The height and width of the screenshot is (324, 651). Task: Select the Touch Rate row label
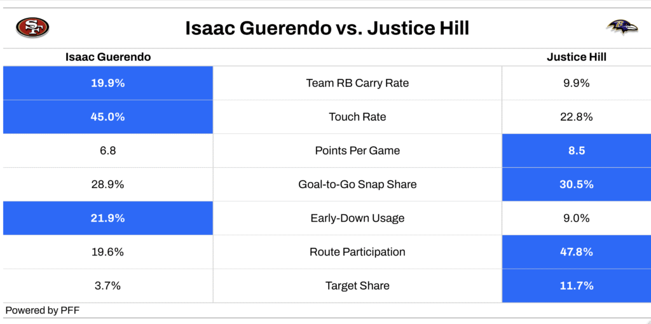(357, 117)
